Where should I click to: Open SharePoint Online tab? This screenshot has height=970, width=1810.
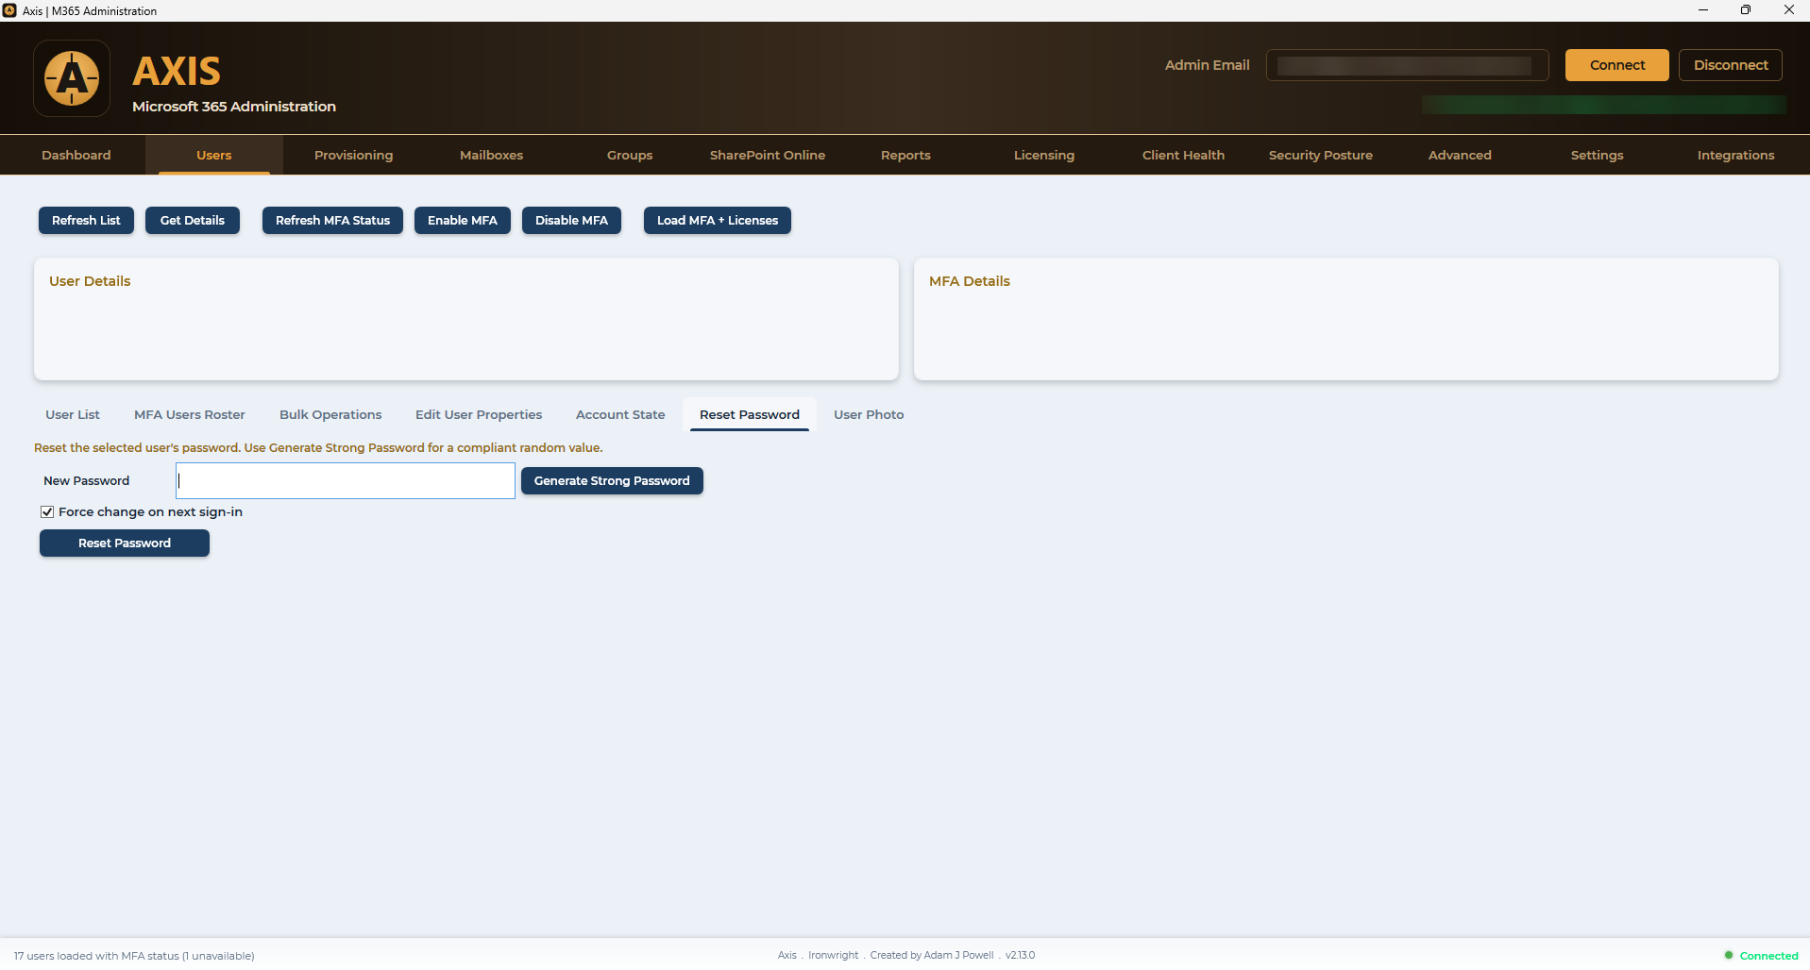(768, 155)
